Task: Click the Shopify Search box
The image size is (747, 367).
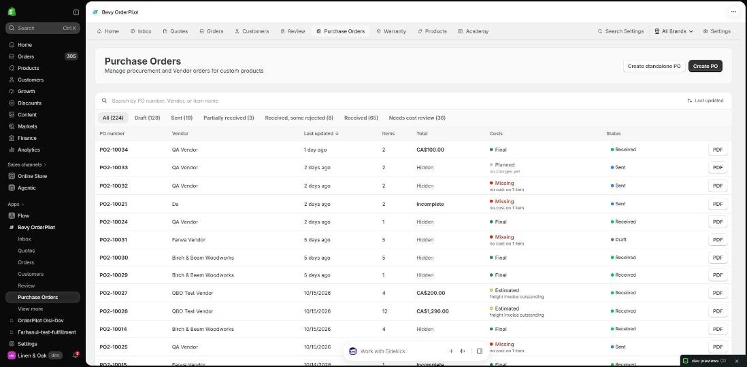Action: click(42, 28)
